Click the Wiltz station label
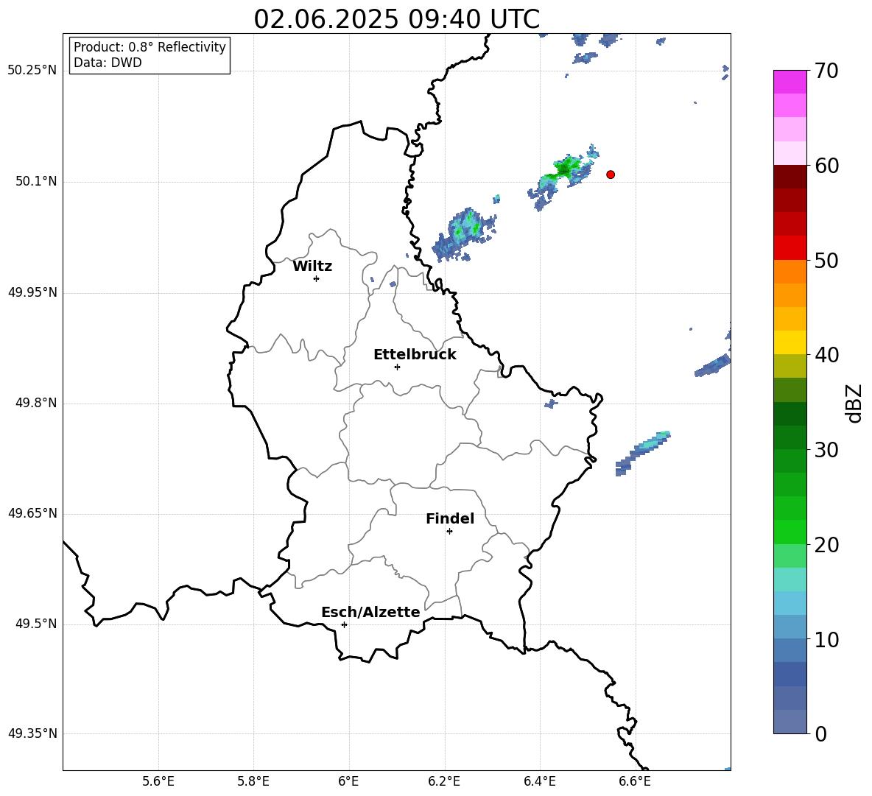Screen dimensions: 872x796 coord(312,267)
